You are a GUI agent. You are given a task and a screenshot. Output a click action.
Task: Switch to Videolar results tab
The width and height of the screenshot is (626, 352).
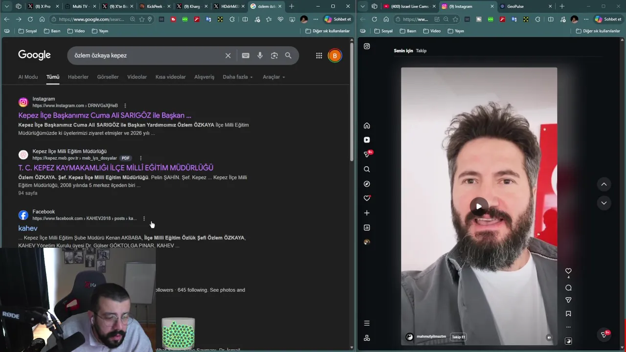[x=137, y=77]
